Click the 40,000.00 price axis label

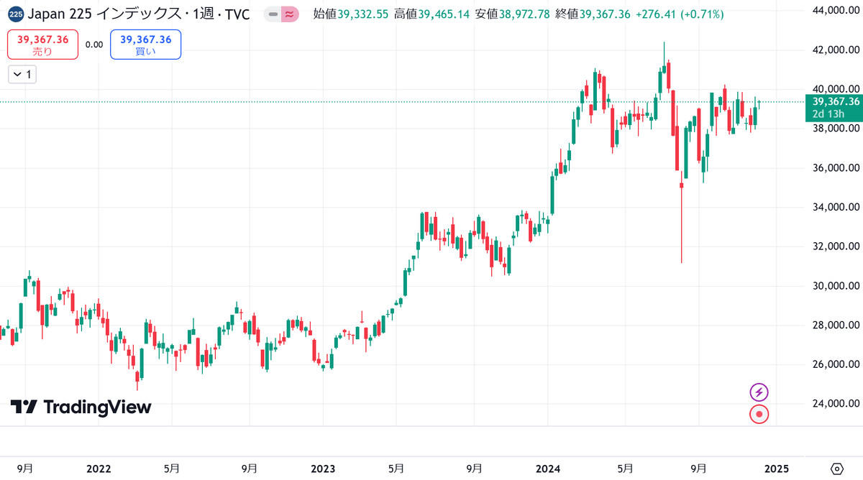834,89
